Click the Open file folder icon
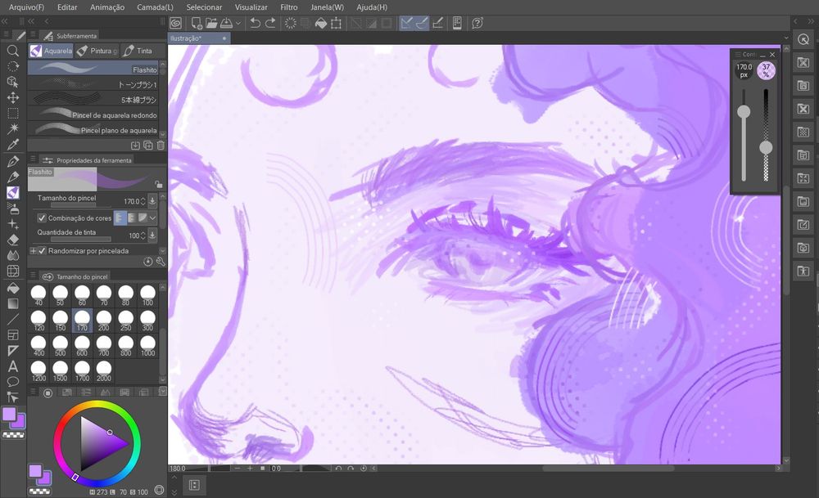The height and width of the screenshot is (498, 819). (x=211, y=23)
